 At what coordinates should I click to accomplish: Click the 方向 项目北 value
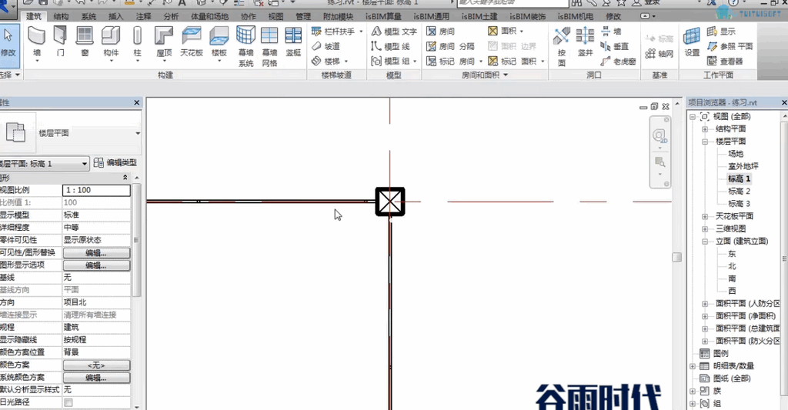(x=96, y=302)
